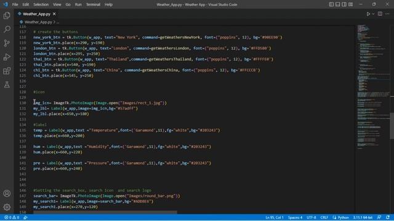Open the Terminal menu
The width and height of the screenshot is (394, 221).
pos(93,4)
